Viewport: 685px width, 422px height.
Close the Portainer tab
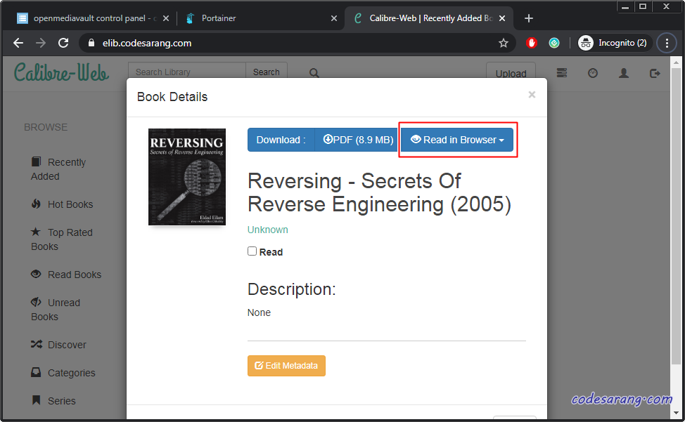coord(334,18)
